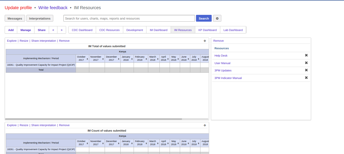Sort April 2018 column in IM Total table
Screen dimensions: 344x154
[x=168, y=59]
